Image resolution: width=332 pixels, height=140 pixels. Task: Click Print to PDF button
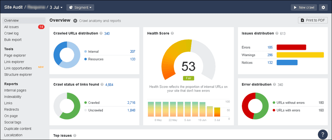coord(313,20)
